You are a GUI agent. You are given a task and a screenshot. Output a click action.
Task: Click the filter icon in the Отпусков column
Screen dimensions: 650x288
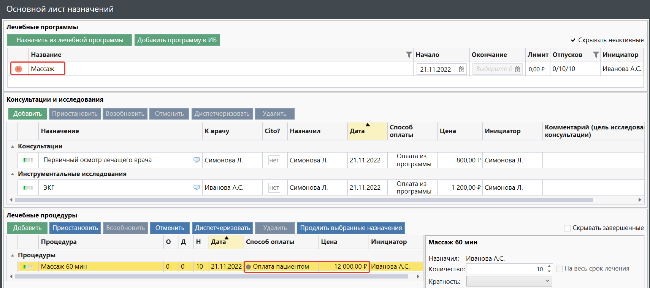(596, 55)
